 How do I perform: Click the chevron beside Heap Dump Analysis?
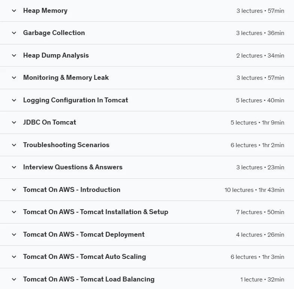pyautogui.click(x=14, y=55)
